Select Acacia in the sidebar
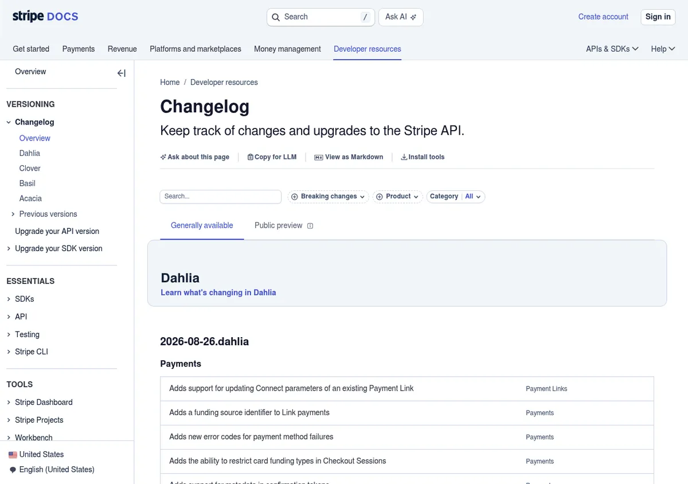This screenshot has height=484, width=688. (x=30, y=198)
